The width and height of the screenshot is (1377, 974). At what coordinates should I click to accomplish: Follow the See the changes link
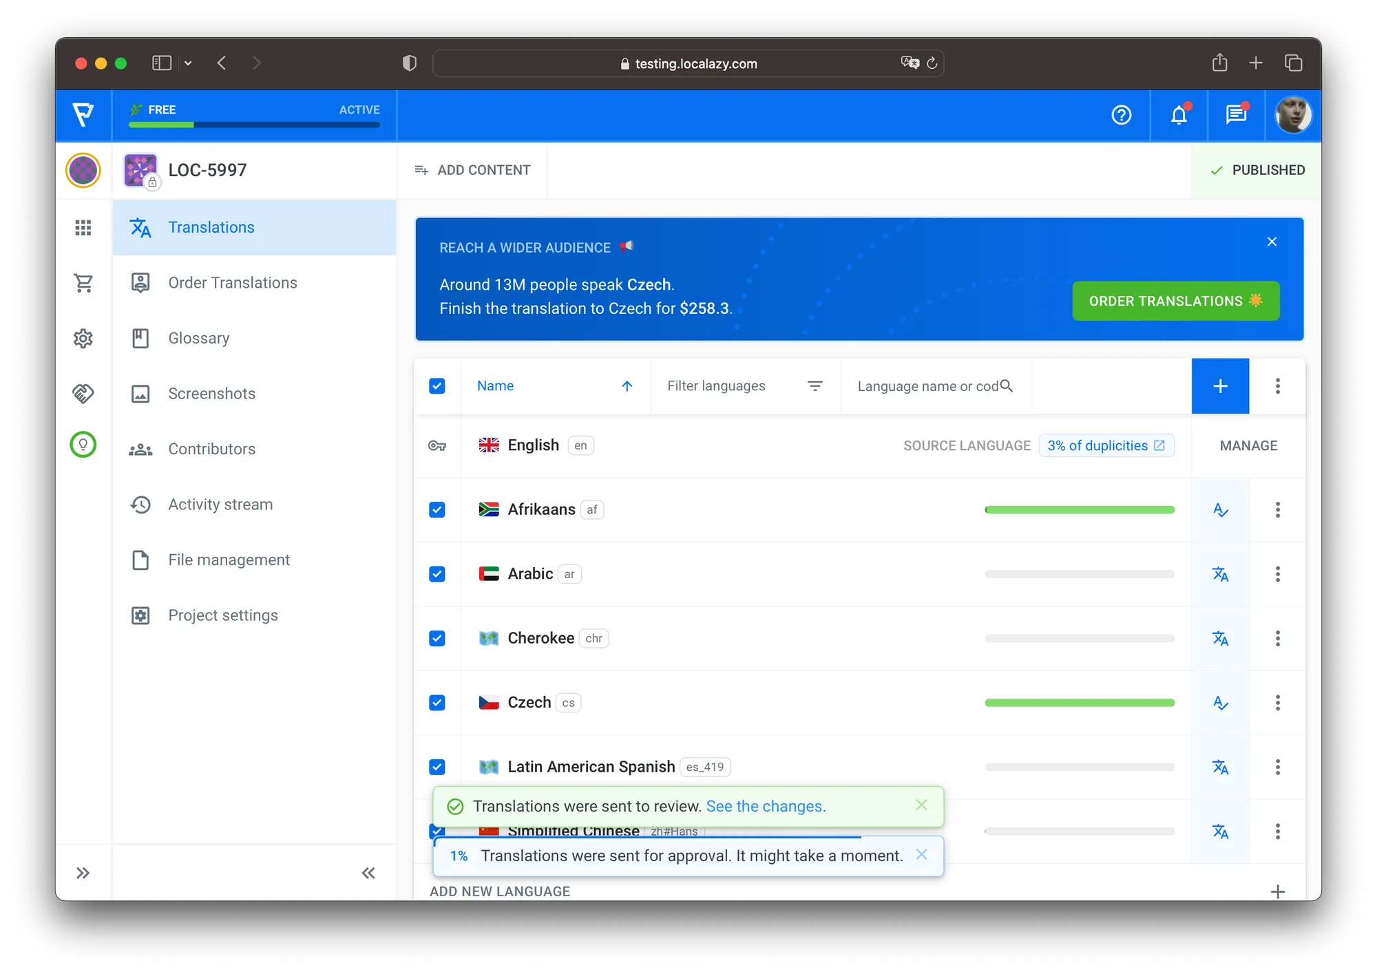click(766, 806)
